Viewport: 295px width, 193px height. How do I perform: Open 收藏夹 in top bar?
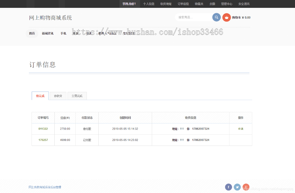199,4
